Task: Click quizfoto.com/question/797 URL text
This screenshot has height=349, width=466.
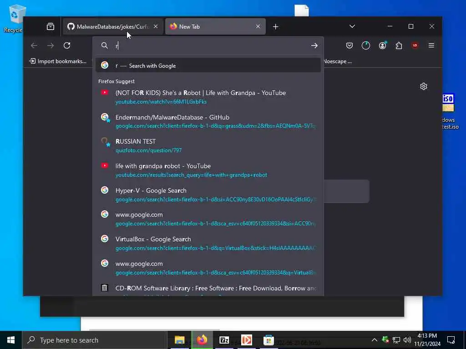Action: click(x=149, y=150)
